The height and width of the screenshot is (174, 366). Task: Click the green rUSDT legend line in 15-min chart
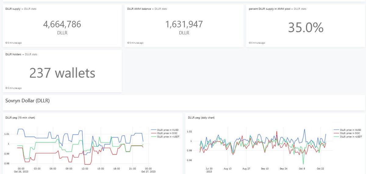[x=153, y=137]
